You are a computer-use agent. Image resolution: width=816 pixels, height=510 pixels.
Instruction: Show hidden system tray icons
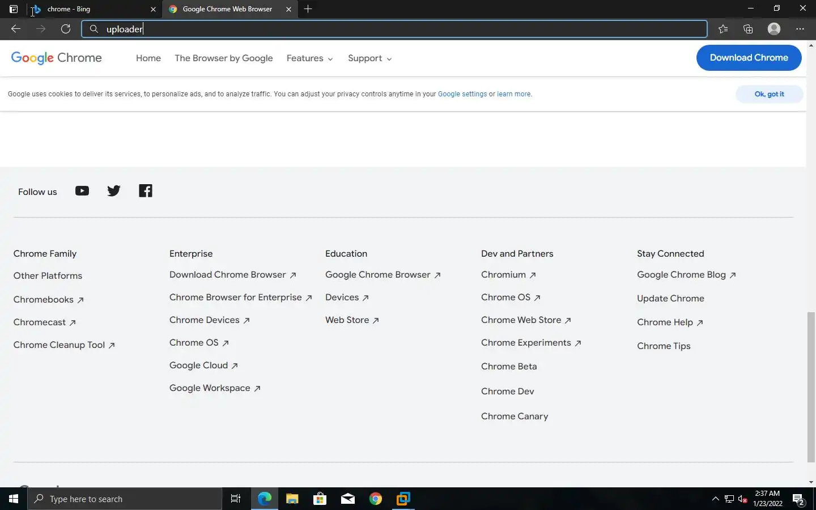pos(715,499)
